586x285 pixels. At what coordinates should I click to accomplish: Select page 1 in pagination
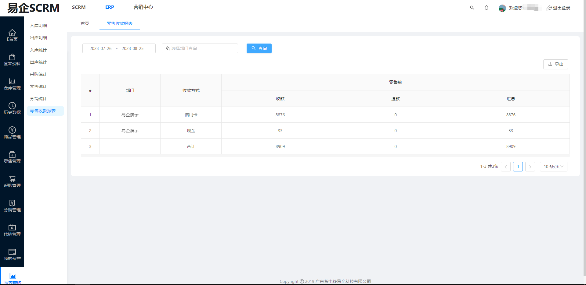pyautogui.click(x=518, y=167)
